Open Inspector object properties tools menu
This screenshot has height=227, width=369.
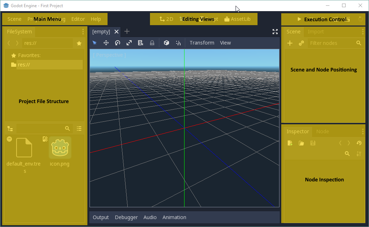click(359, 154)
